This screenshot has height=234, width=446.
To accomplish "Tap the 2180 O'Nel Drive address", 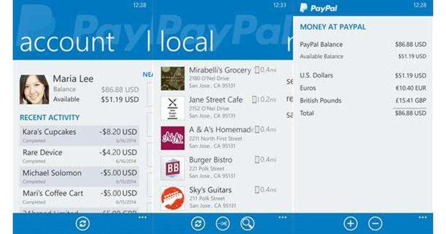I will [209, 78].
